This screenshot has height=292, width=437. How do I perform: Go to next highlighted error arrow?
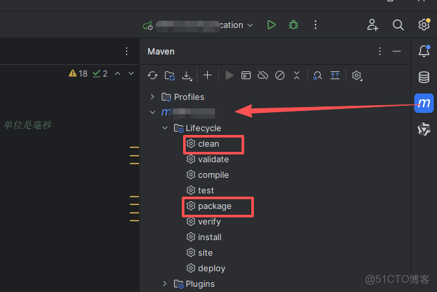pos(131,73)
